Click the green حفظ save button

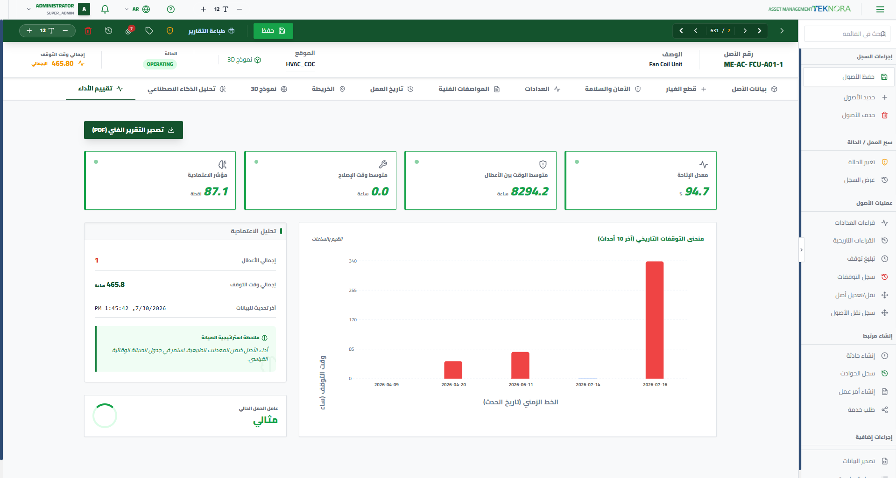[273, 31]
